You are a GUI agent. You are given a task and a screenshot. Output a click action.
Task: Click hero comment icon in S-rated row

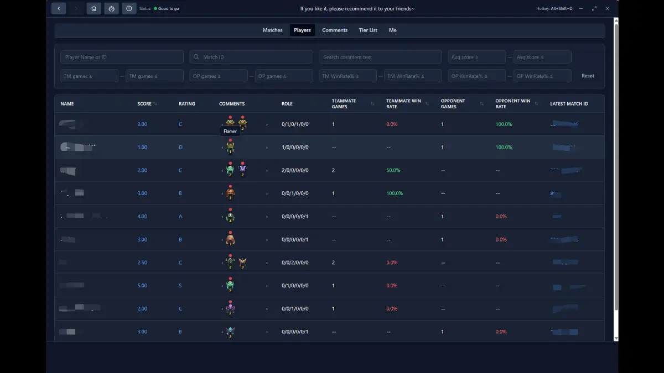(x=230, y=285)
